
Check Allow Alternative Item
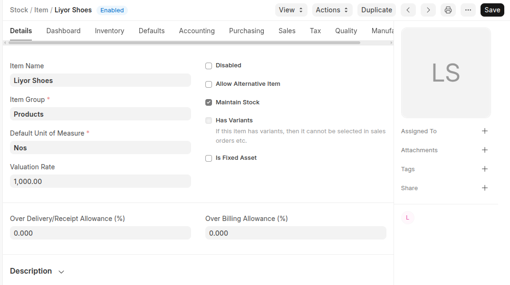pyautogui.click(x=209, y=84)
